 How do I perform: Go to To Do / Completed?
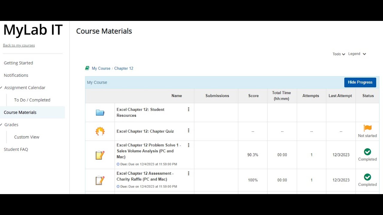pos(32,100)
